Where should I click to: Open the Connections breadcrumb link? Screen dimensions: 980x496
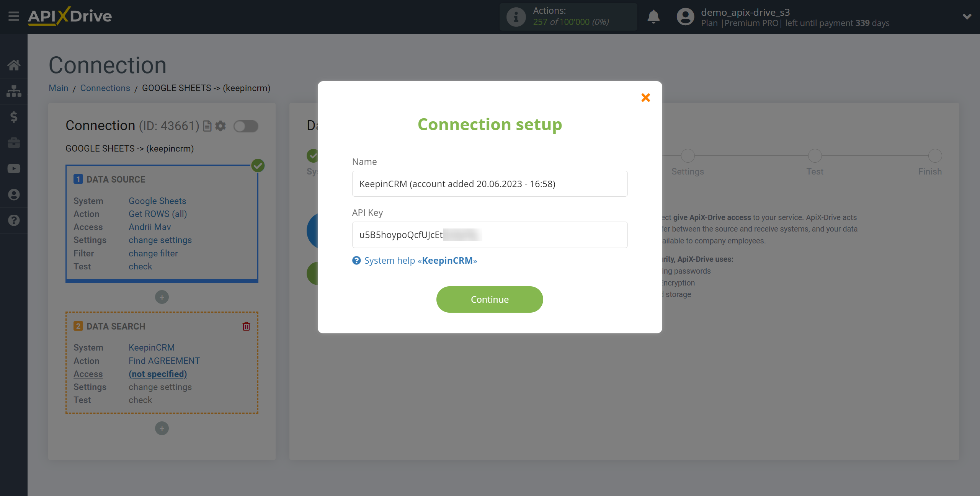105,88
